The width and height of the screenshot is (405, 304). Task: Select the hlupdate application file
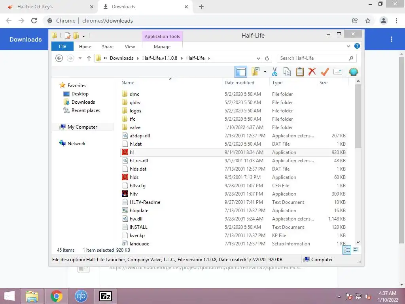(x=234, y=211)
